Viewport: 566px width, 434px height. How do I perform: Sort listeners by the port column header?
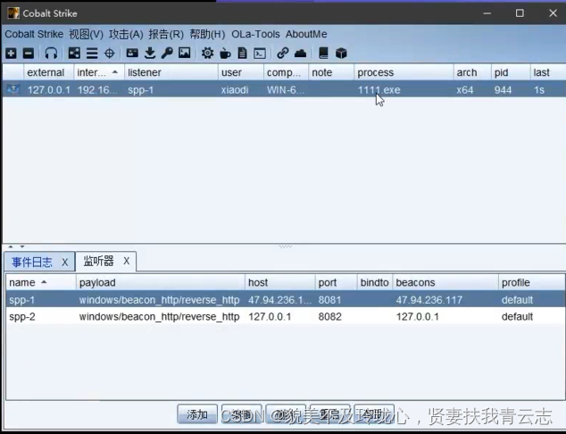[335, 282]
